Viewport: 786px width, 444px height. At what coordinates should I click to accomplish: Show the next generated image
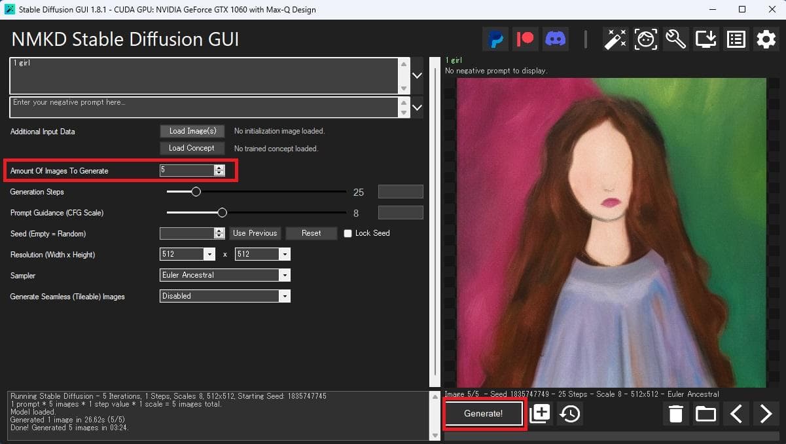tap(766, 414)
